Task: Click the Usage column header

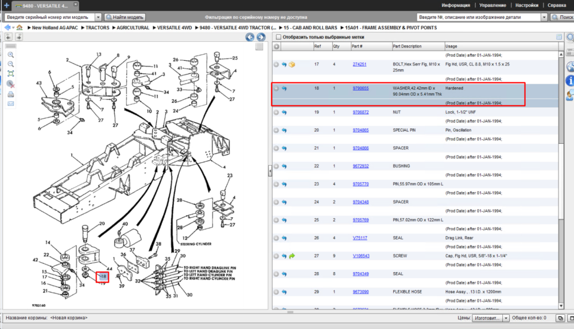Action: [501, 46]
